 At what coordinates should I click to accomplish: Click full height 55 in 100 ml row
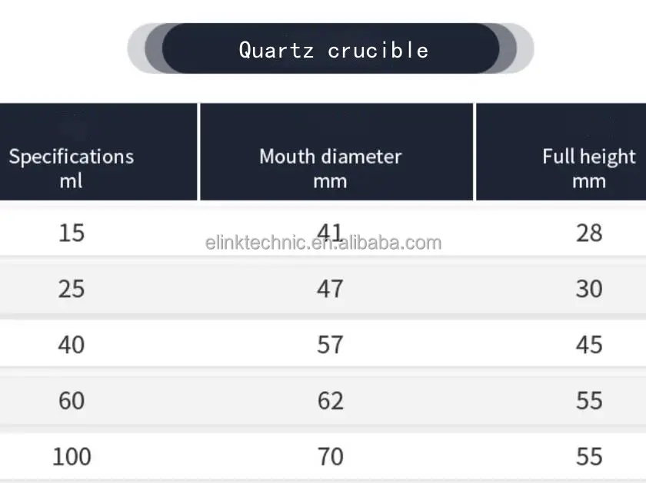[x=588, y=456]
